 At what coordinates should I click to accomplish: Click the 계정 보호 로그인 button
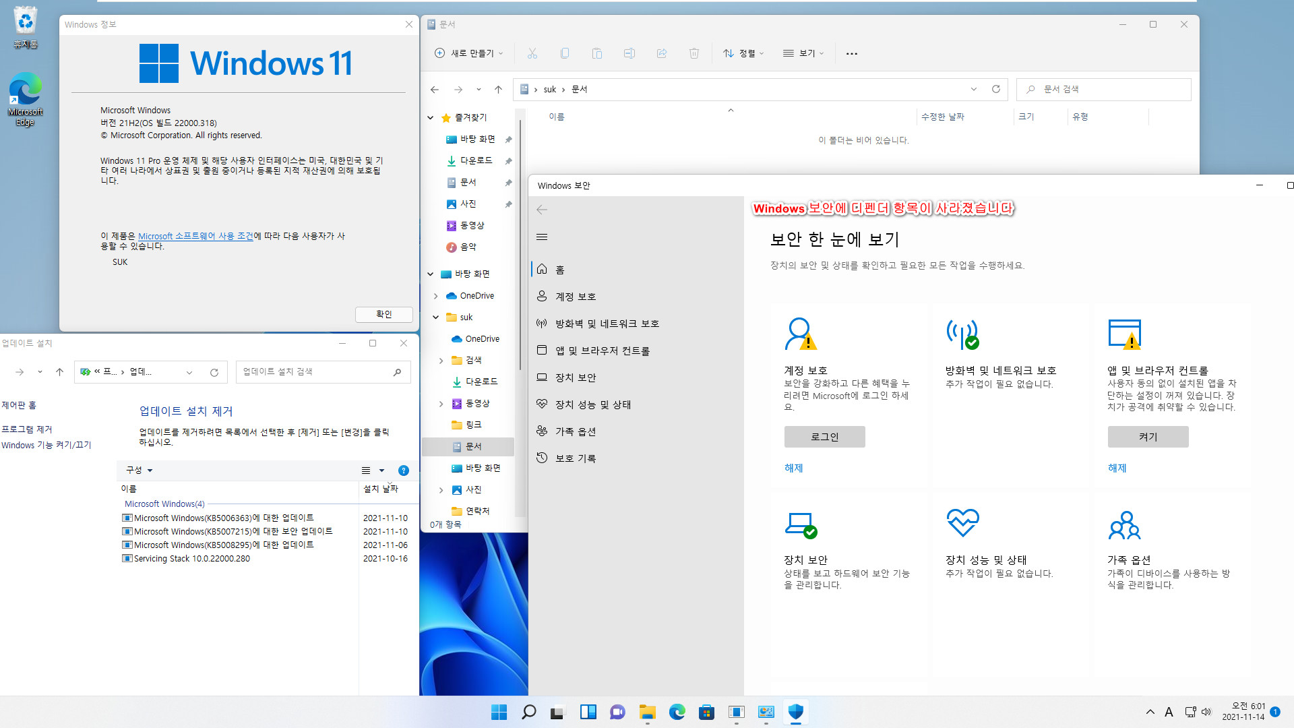pyautogui.click(x=822, y=436)
